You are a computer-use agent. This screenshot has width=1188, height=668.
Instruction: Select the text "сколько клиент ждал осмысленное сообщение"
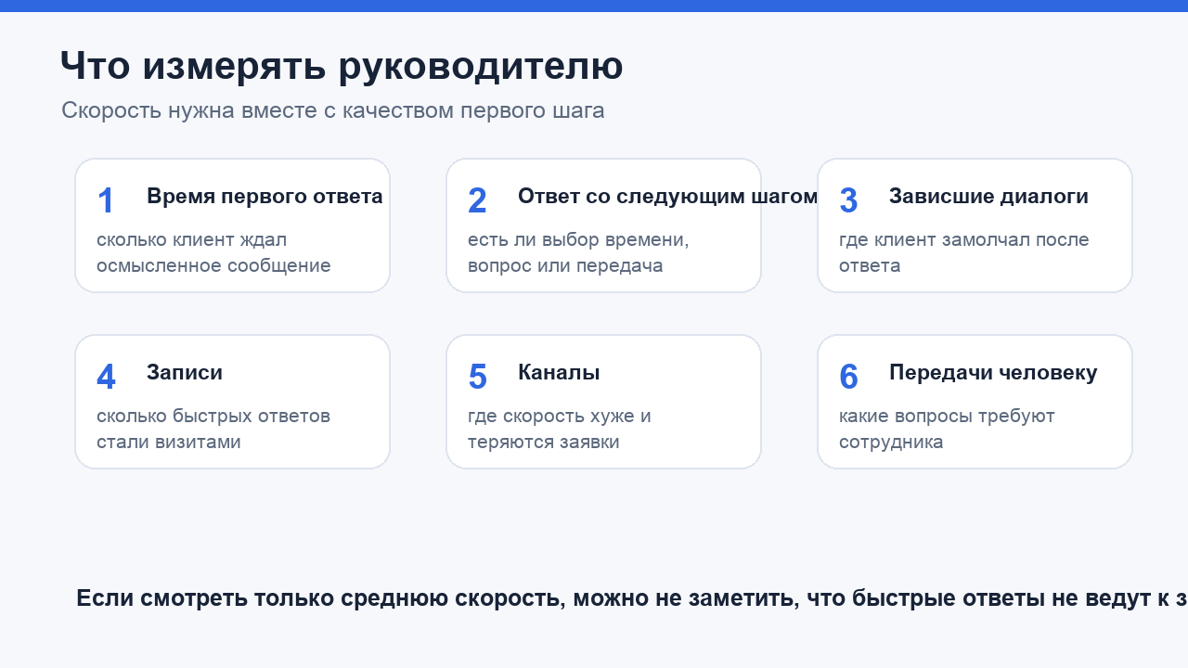pyautogui.click(x=213, y=252)
